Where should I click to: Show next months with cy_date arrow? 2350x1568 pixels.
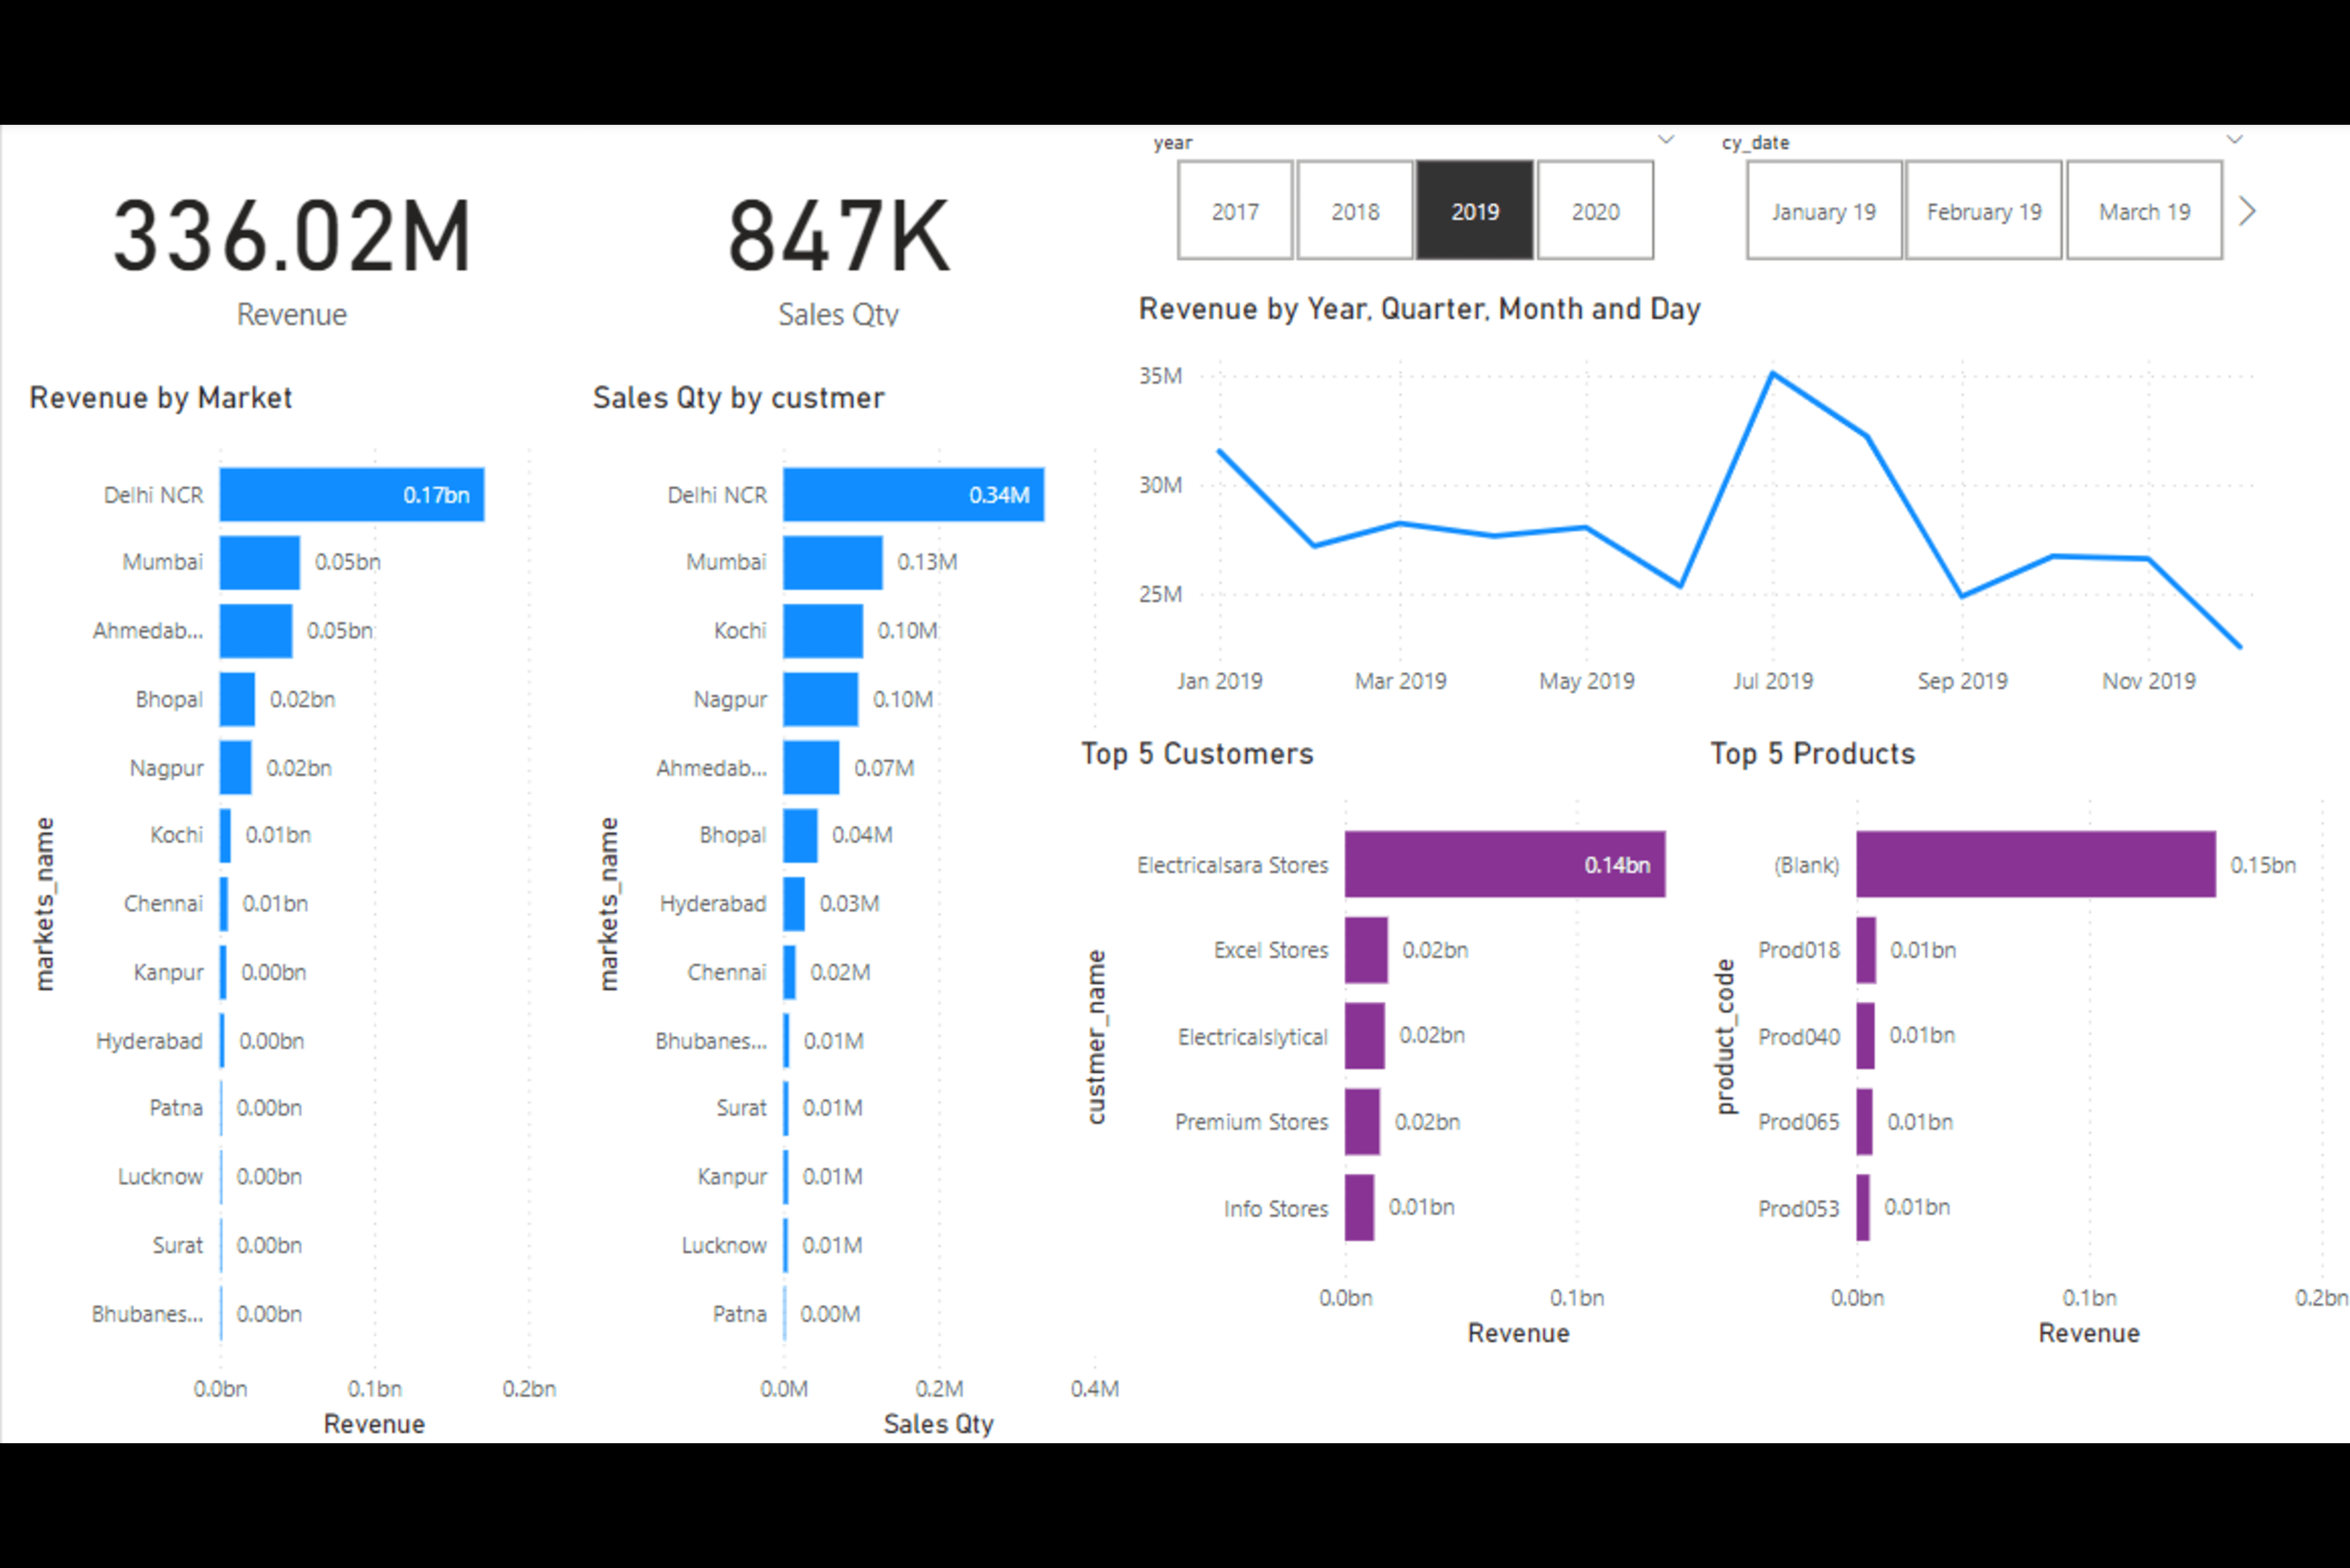point(2247,211)
